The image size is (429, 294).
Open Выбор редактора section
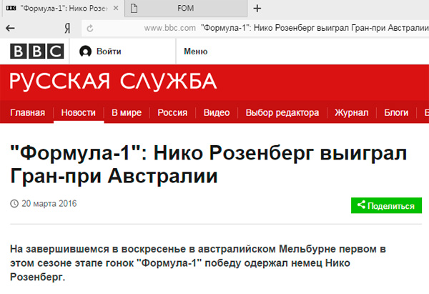(x=282, y=113)
